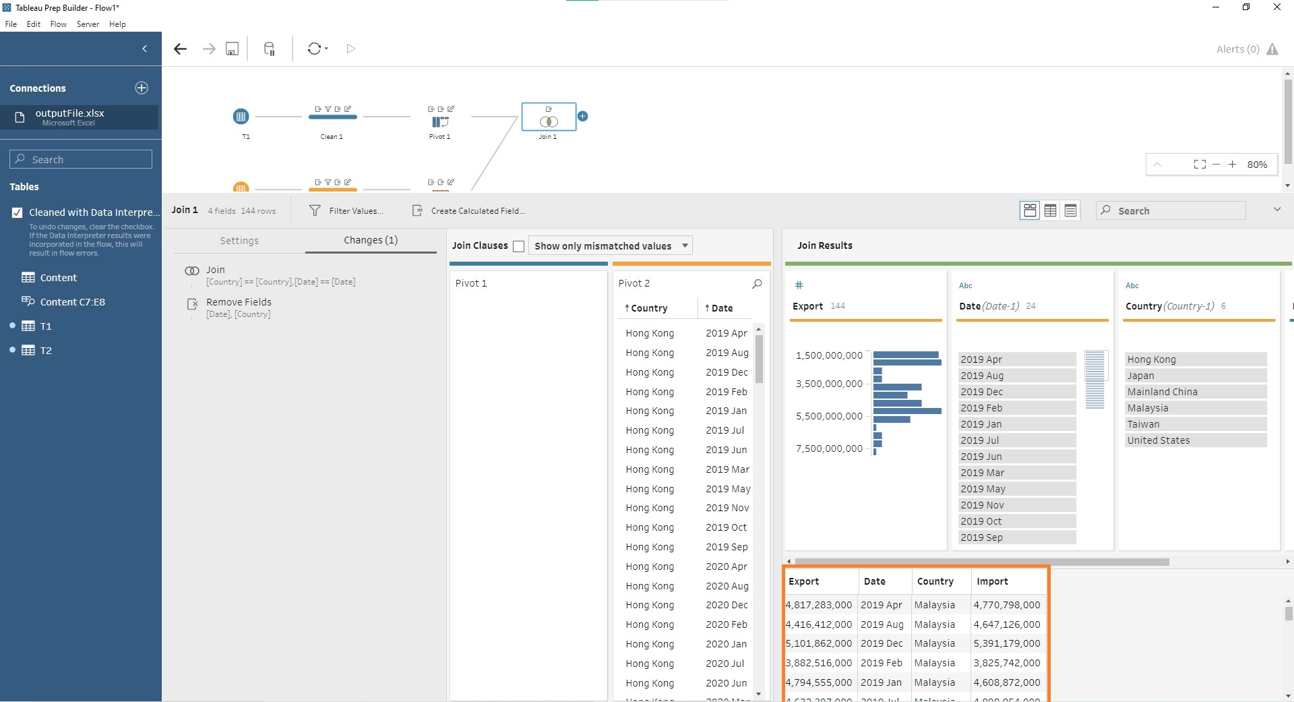Click the fit-to-view icon in zoom controls

point(1200,164)
